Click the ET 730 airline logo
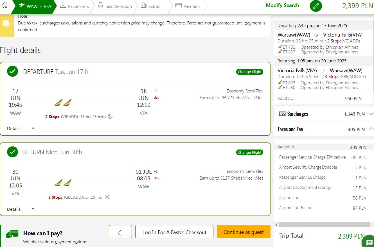Image resolution: width=374 pixels, height=247 pixels. click(x=280, y=87)
